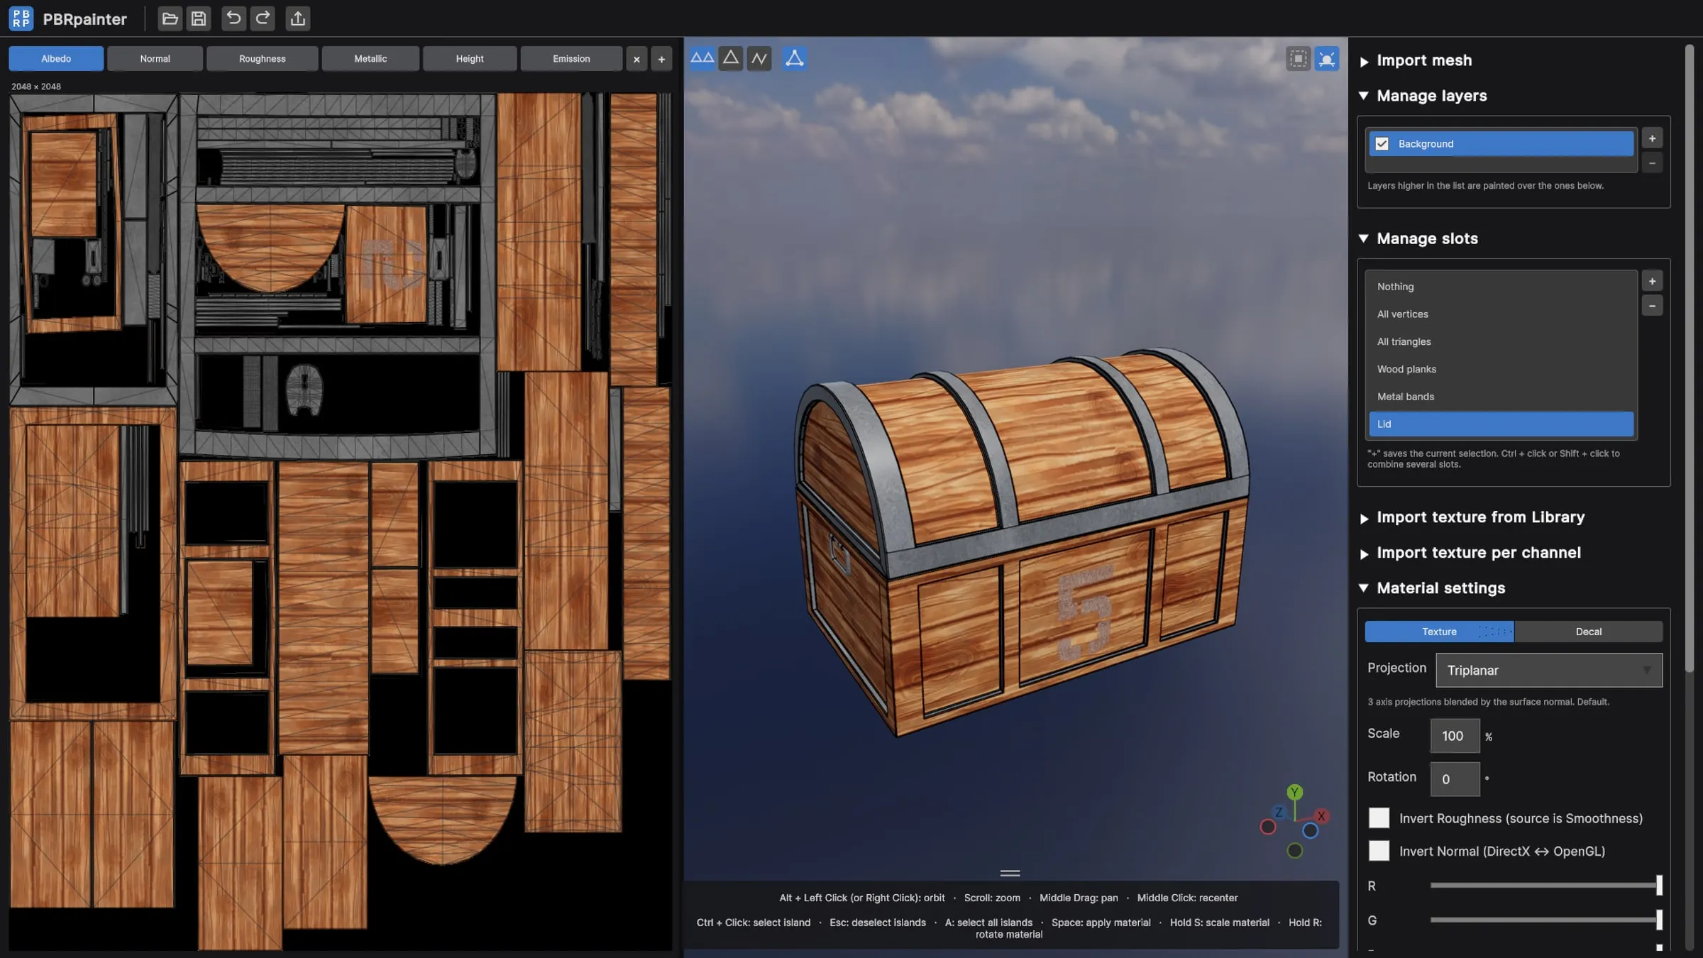Select the single-triangle selection mode
1703x958 pixels.
(x=731, y=58)
